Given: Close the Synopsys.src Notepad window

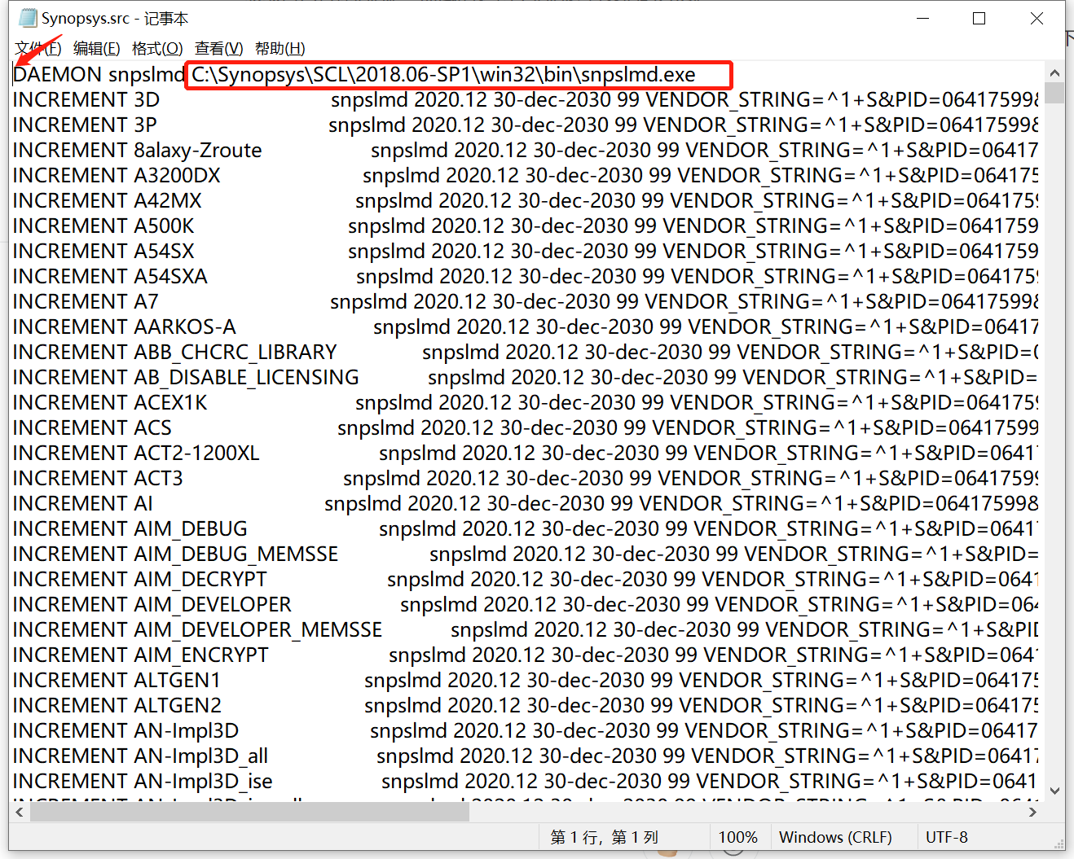Looking at the screenshot, I should 1037,18.
